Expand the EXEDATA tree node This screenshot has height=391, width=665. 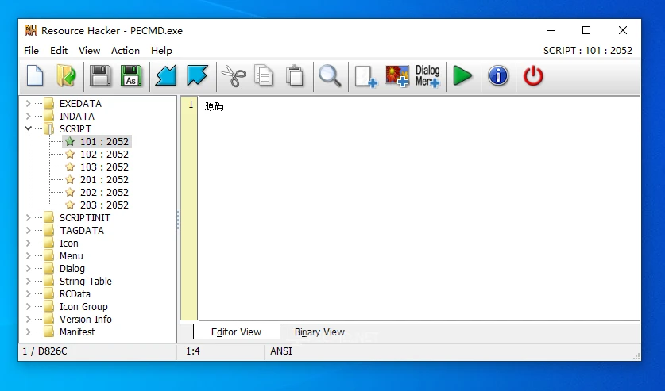[28, 103]
